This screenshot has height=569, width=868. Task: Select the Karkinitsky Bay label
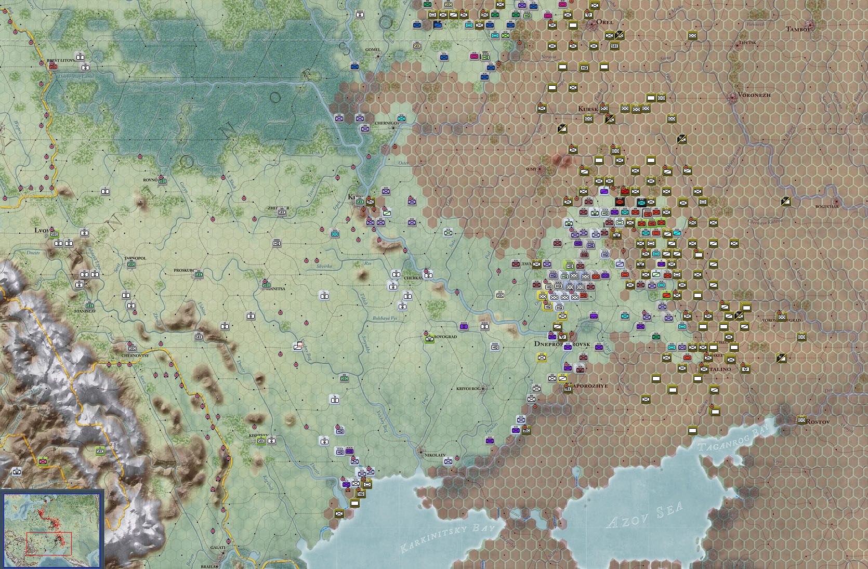(x=448, y=538)
